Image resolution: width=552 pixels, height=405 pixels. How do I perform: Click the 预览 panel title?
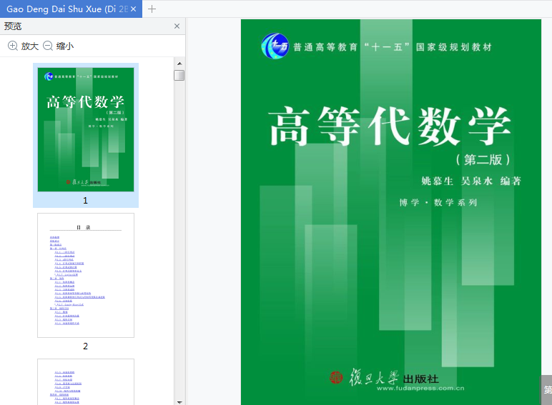(13, 26)
